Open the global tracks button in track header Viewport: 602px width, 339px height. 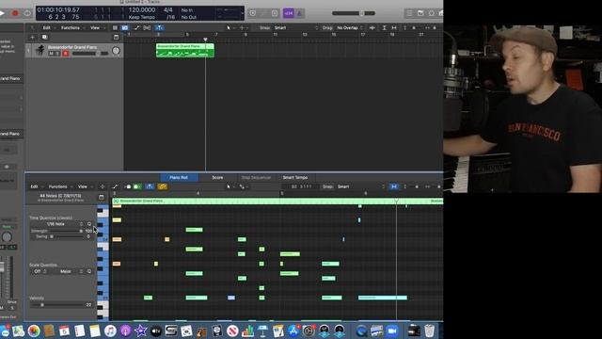[x=116, y=38]
